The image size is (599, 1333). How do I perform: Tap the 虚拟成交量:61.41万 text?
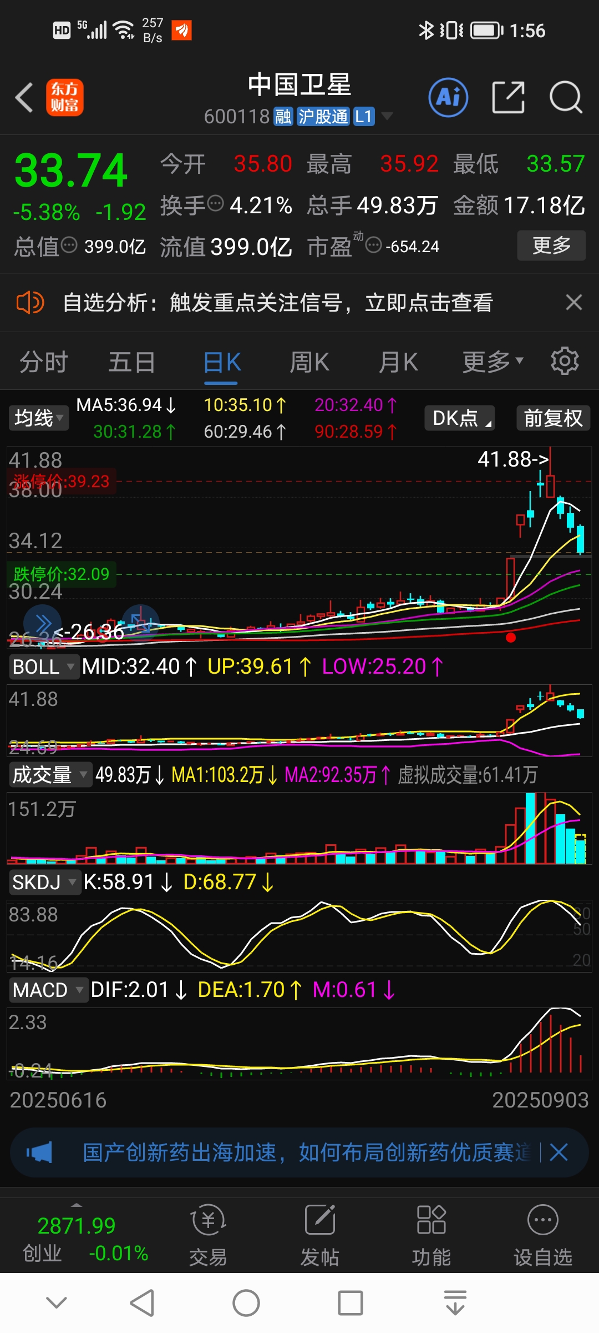(468, 774)
